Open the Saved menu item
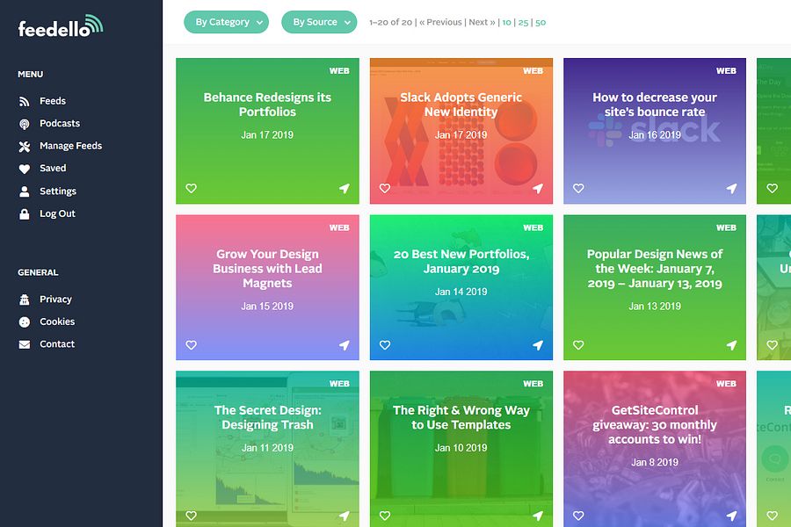Viewport: 791px width, 527px height. [x=53, y=169]
